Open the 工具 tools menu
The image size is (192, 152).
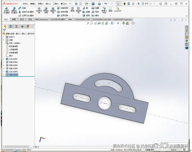(56, 4)
